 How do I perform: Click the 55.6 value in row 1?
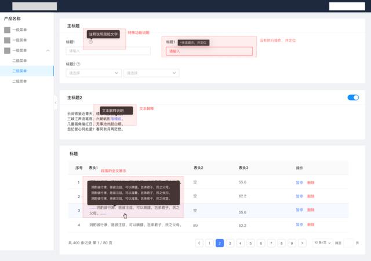tap(242, 182)
